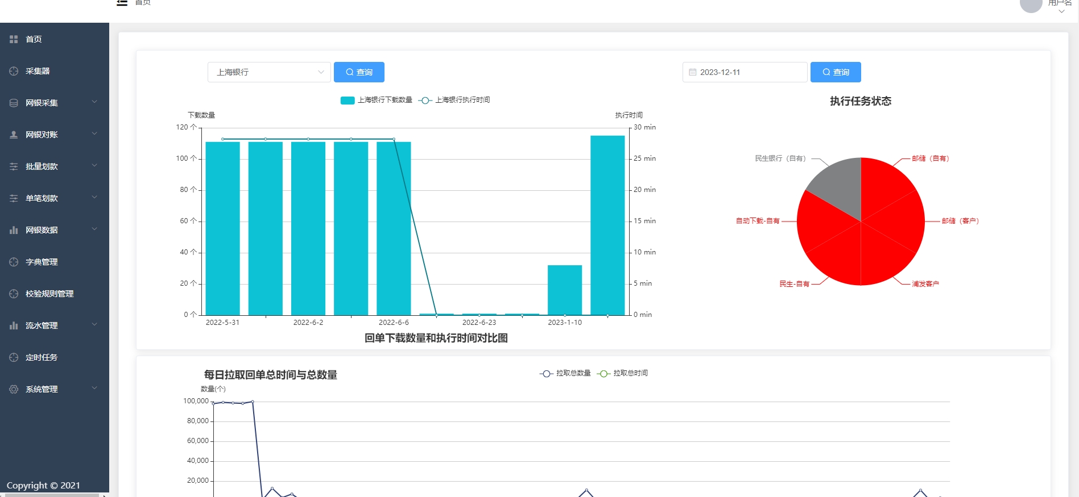Click the 定时任务 sidebar icon
The image size is (1079, 497).
(x=14, y=357)
